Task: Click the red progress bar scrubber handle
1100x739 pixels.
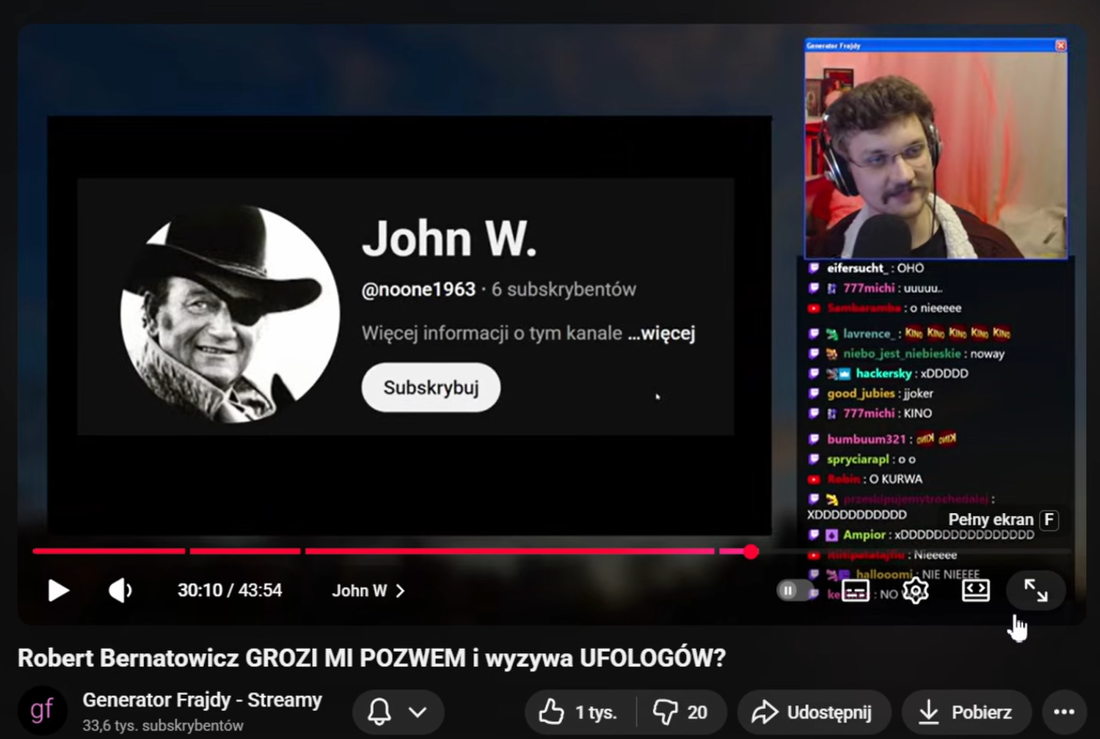Action: (751, 552)
